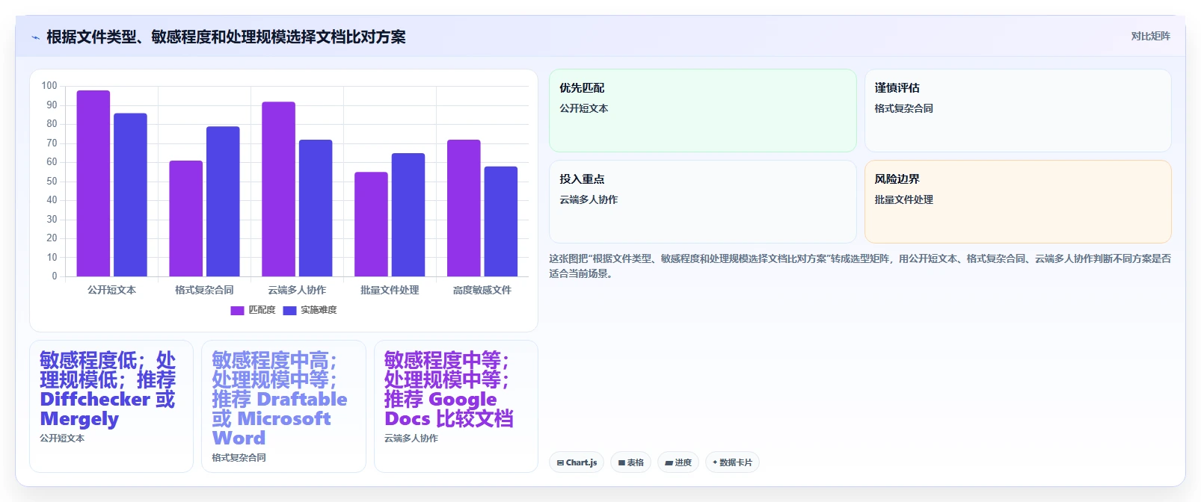The image size is (1201, 502).
Task: Click the 匹配度 bar for 公开短文本
Action: click(x=93, y=183)
